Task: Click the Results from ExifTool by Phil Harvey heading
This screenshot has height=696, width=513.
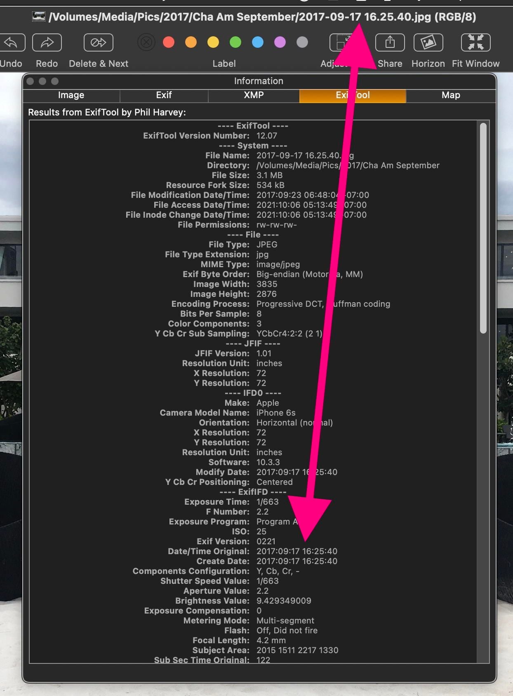Action: [107, 112]
